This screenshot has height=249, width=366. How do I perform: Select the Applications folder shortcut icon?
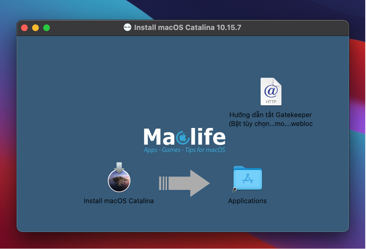point(247,178)
